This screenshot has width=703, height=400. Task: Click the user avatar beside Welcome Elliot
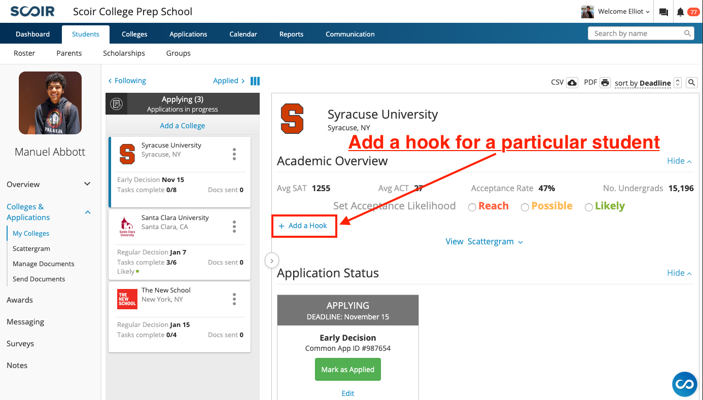pos(587,12)
